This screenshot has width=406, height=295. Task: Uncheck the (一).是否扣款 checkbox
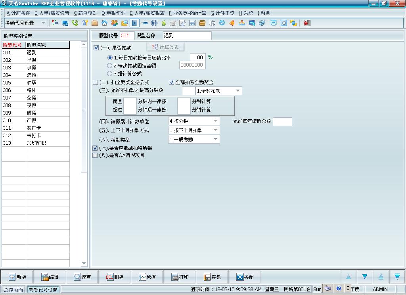[x=96, y=48]
